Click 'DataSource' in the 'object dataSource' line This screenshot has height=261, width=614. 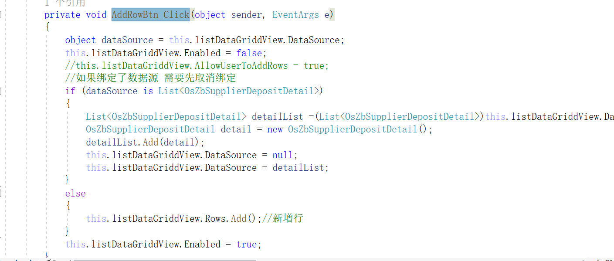pos(314,40)
